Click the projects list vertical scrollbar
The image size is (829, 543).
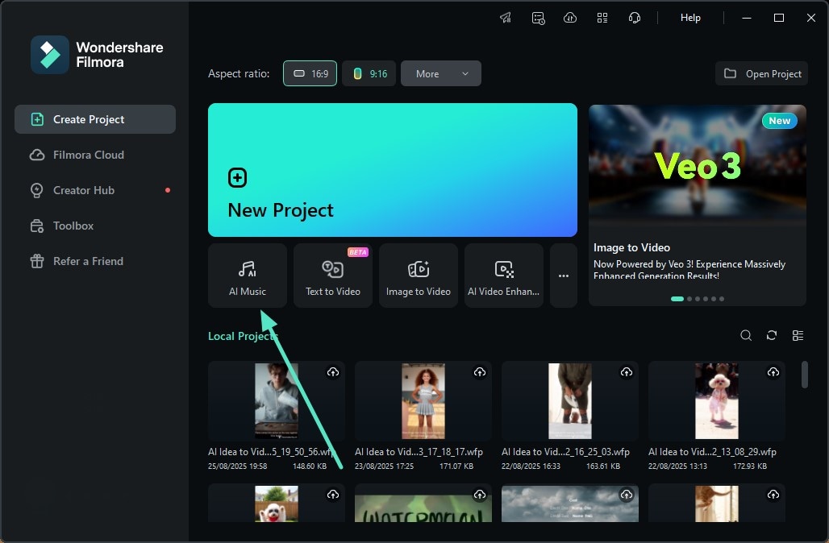[x=805, y=375]
